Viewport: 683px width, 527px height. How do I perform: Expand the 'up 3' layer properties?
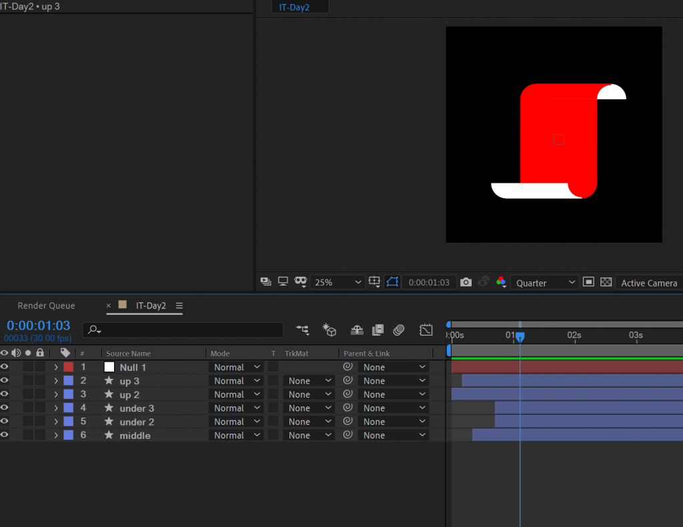(56, 381)
